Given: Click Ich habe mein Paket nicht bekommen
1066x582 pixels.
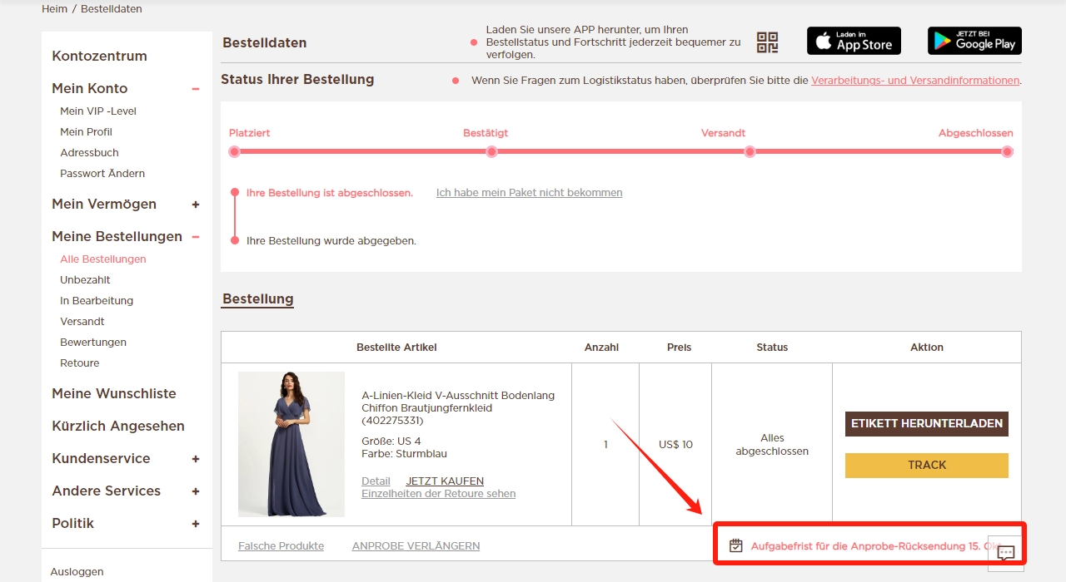Looking at the screenshot, I should click(530, 193).
